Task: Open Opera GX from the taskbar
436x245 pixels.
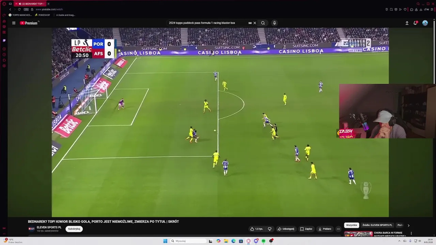Action: click(248, 241)
